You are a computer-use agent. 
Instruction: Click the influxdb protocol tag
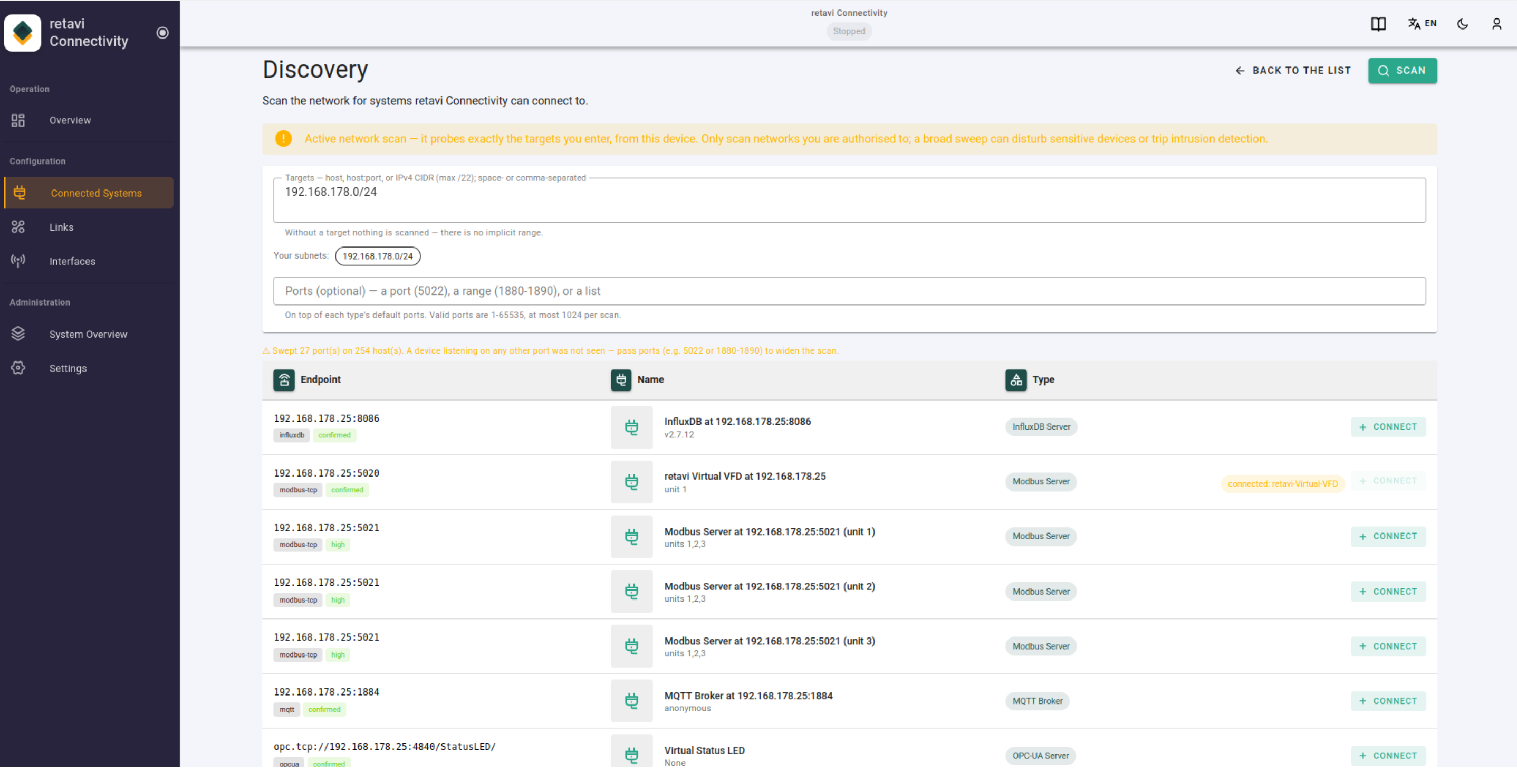click(x=292, y=436)
